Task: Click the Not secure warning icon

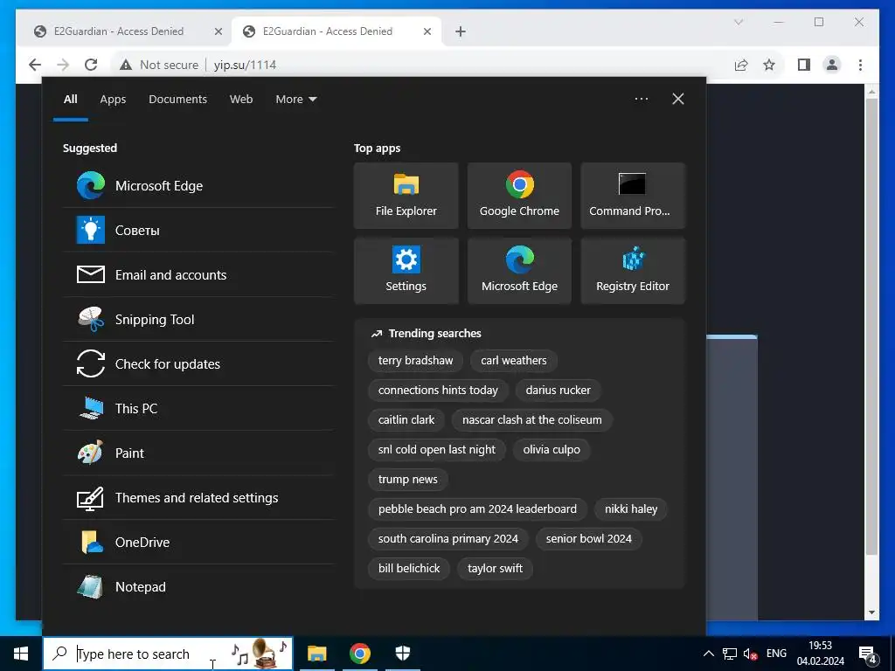Action: pos(126,65)
